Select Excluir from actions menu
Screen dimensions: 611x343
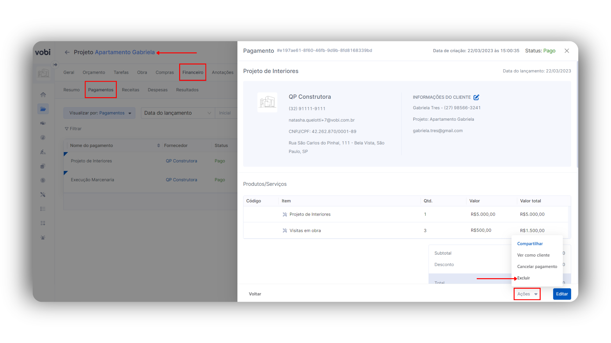tap(523, 278)
